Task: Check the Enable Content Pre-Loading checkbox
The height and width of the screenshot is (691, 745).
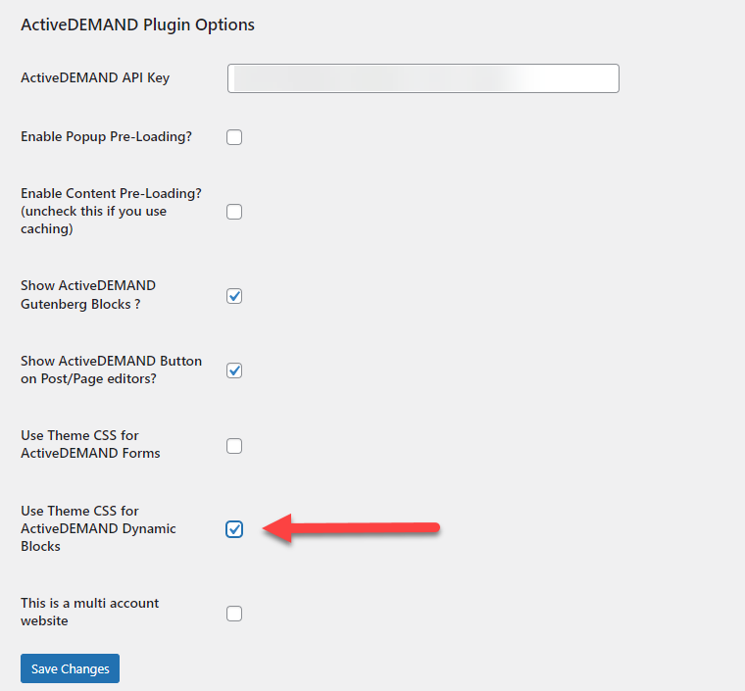Action: click(234, 212)
